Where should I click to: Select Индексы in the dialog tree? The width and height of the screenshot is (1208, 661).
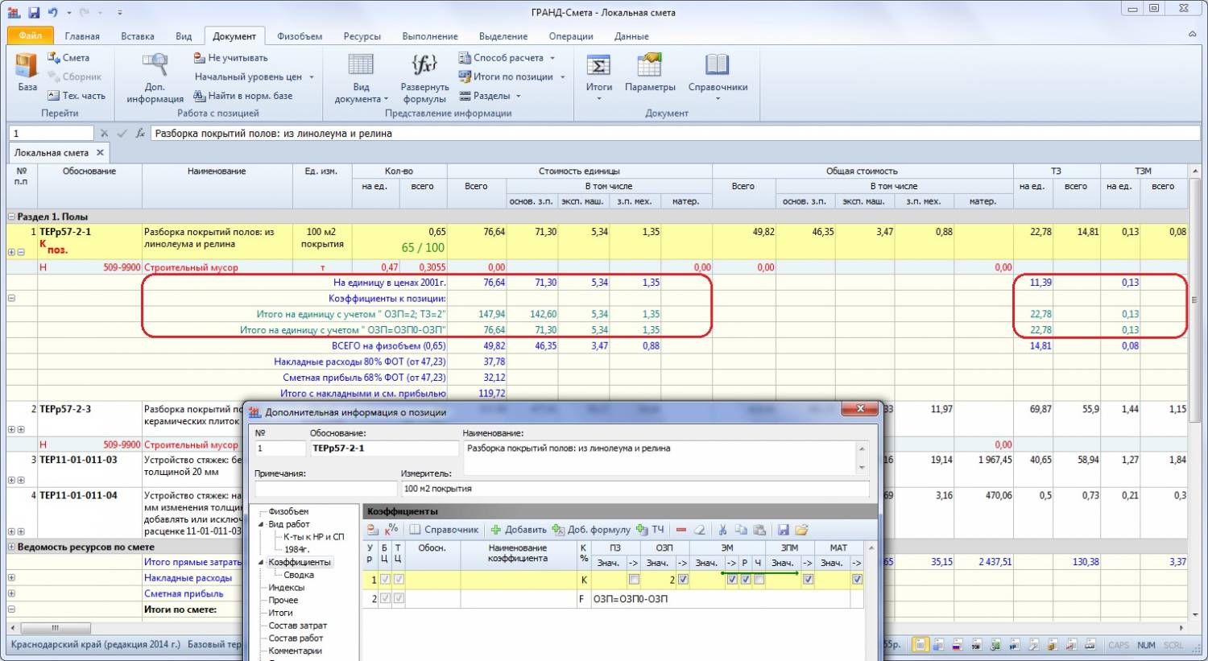(286, 588)
